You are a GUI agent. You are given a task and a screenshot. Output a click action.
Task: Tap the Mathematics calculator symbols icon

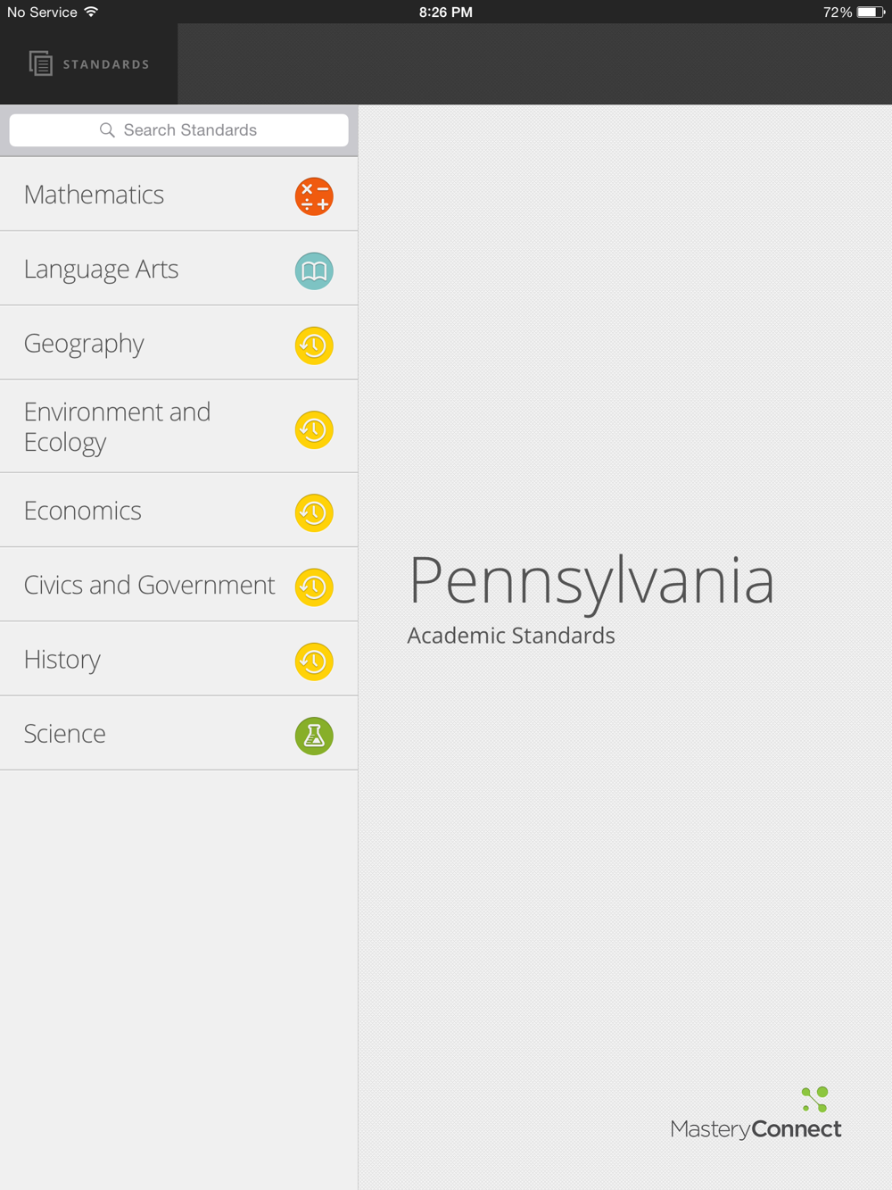[x=314, y=196]
